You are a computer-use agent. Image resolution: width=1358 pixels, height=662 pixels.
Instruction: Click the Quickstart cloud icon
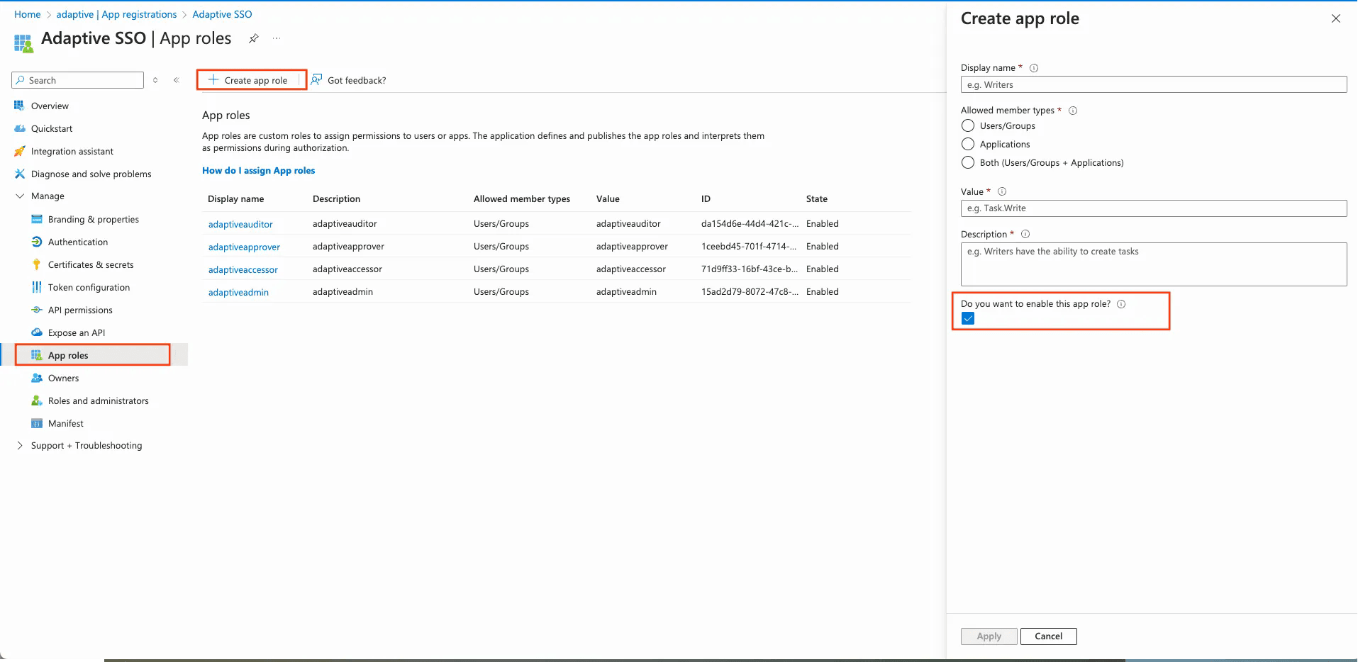19,128
